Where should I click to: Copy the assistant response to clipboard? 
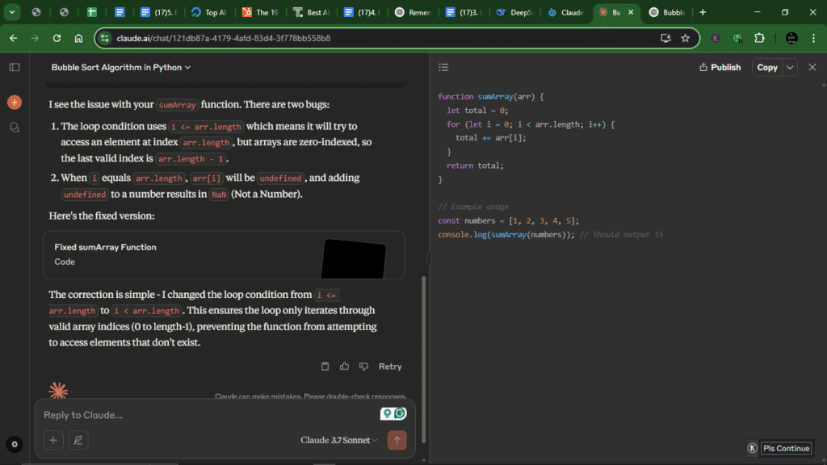tap(325, 366)
